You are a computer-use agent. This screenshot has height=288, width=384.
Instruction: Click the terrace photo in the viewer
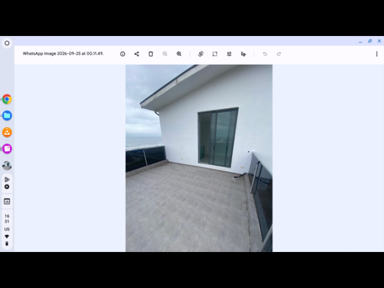point(199,158)
